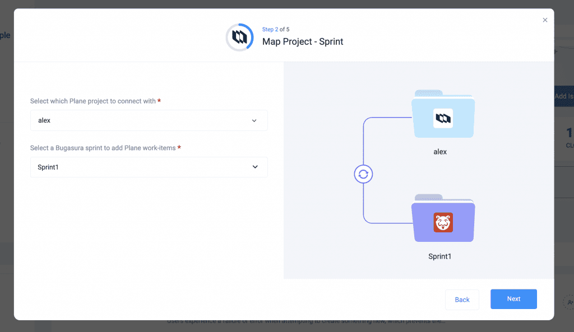
Task: Click the Next button
Action: coord(513,299)
